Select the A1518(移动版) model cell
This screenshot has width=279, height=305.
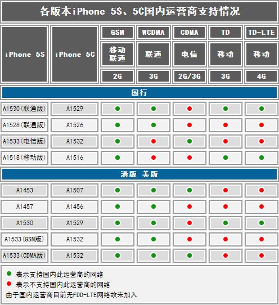pyautogui.click(x=25, y=158)
